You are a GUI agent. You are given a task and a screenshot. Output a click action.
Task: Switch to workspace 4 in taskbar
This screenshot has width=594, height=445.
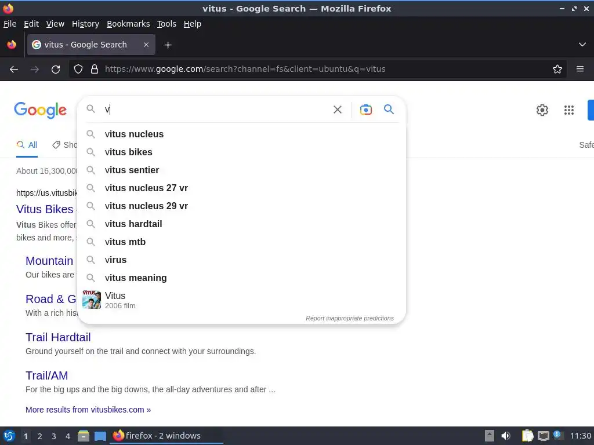point(68,436)
